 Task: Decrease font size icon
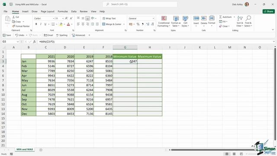pos(71,18)
